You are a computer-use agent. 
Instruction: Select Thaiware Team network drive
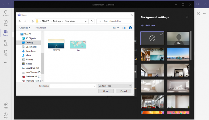(x=32, y=81)
